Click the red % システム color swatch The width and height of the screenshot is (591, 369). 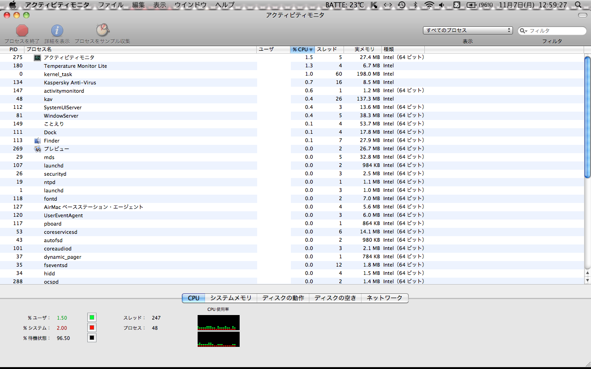click(92, 327)
